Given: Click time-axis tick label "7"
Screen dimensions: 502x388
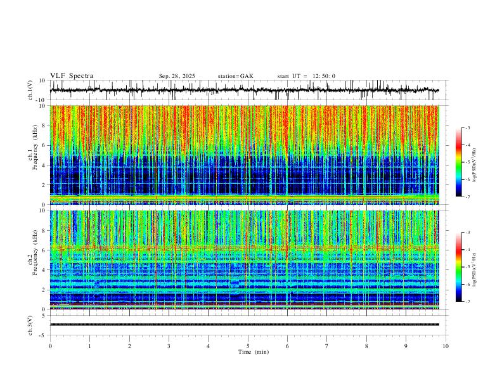Looking at the screenshot, I should pos(327,346).
